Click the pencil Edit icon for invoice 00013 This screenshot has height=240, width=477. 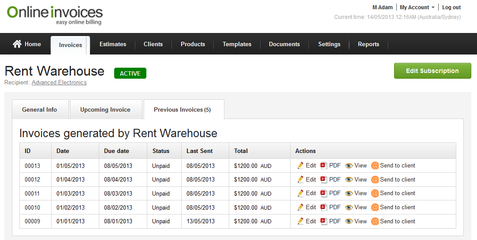click(x=301, y=166)
